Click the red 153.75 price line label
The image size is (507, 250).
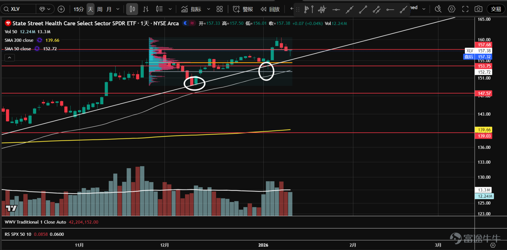pyautogui.click(x=484, y=66)
